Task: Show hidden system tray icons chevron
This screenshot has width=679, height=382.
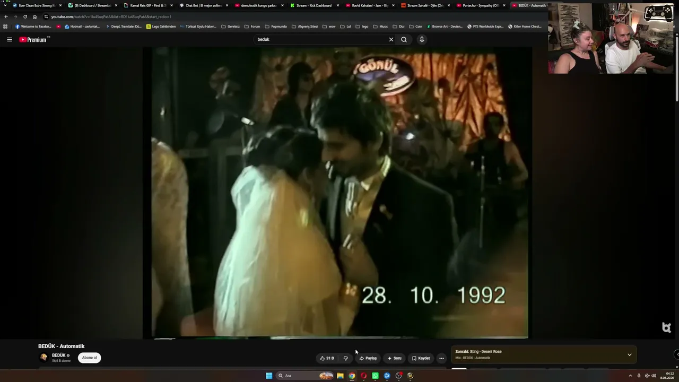Action: click(630, 376)
